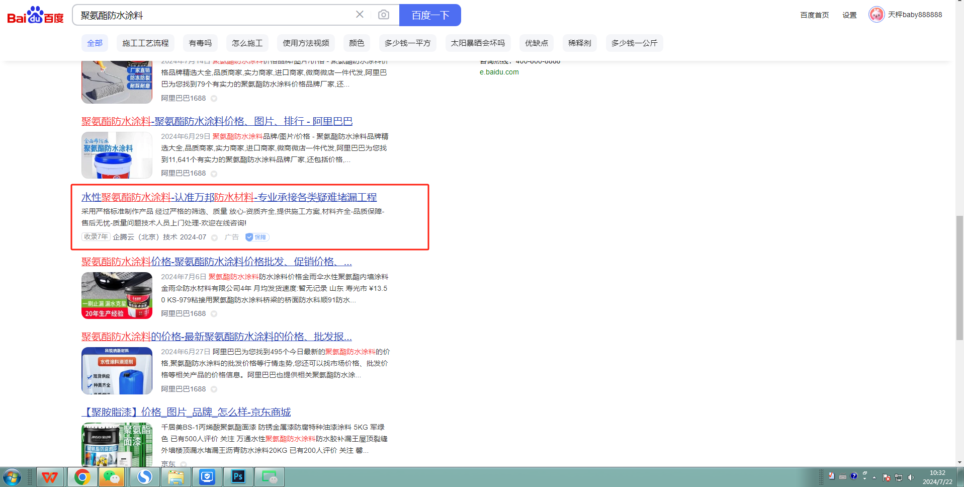This screenshot has width=964, height=487.
Task: Select the 多少钱一公斤 filter tab
Action: pos(634,43)
